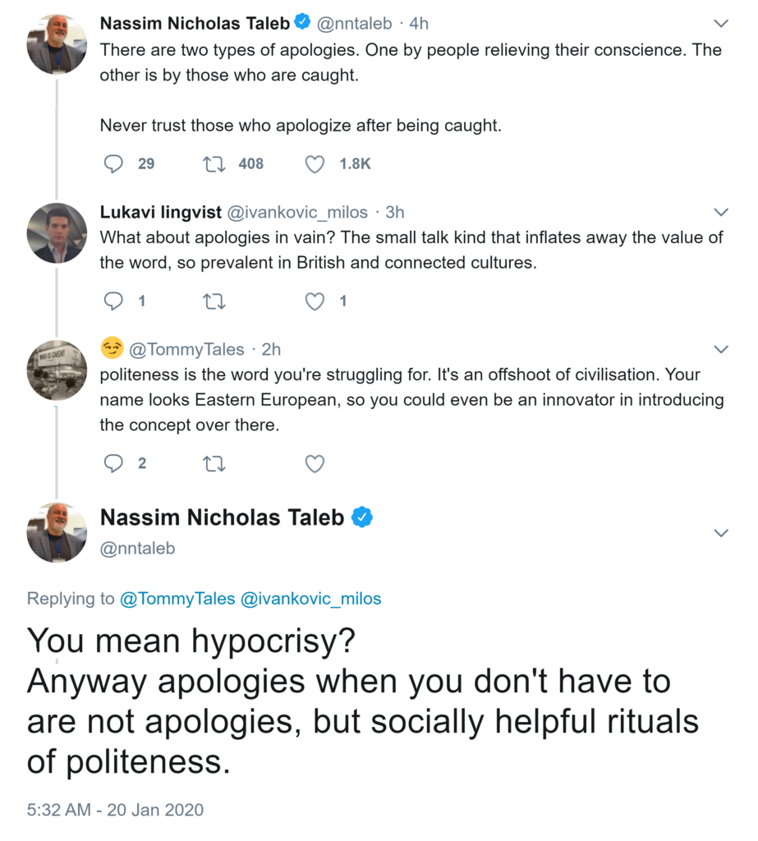Expand the chevron menu on Lukavi lingvist's tweet
758x841 pixels.
721,212
